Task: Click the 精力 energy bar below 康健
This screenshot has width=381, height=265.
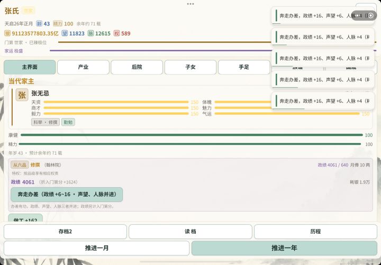Action: tap(190, 144)
